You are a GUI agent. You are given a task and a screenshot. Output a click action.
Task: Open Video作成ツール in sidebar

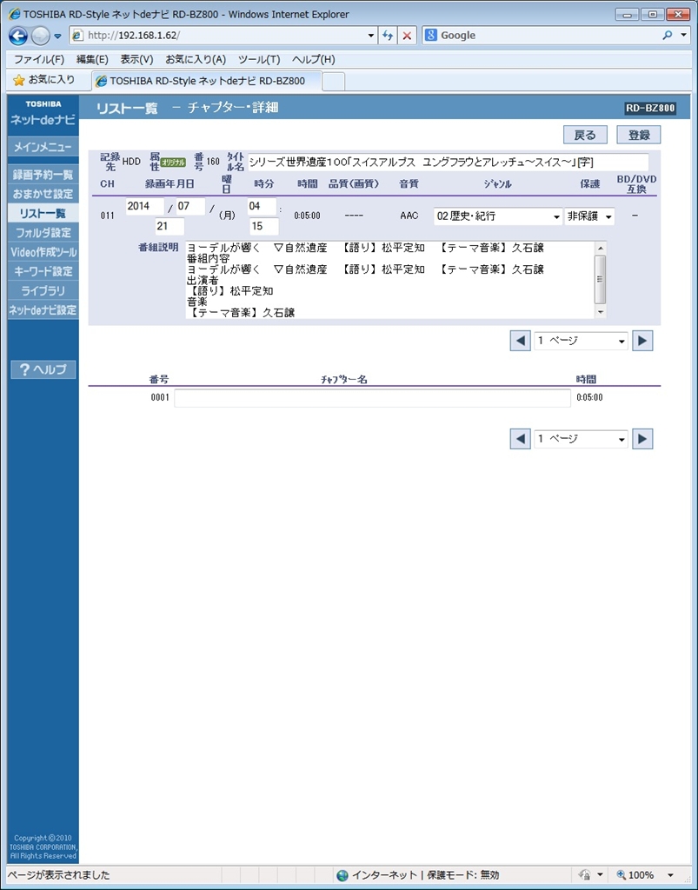point(43,251)
